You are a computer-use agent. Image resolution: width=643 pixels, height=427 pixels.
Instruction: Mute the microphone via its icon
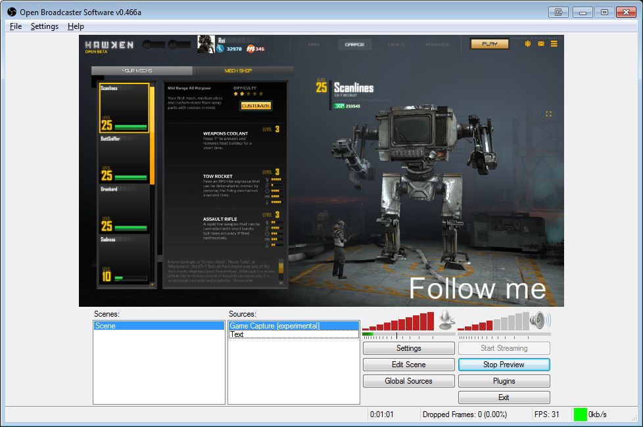point(446,320)
